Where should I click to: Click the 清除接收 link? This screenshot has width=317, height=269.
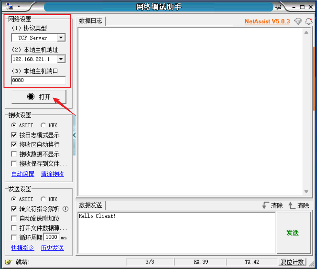click(52, 174)
